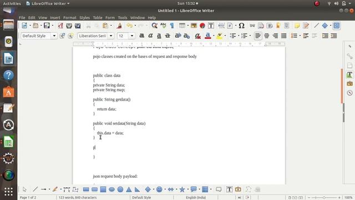355x200 pixels.
Task: Insert an image
Action: pyautogui.click(x=194, y=26)
